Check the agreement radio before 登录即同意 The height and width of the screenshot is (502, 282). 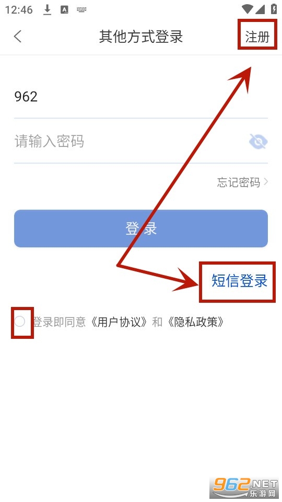(x=20, y=322)
